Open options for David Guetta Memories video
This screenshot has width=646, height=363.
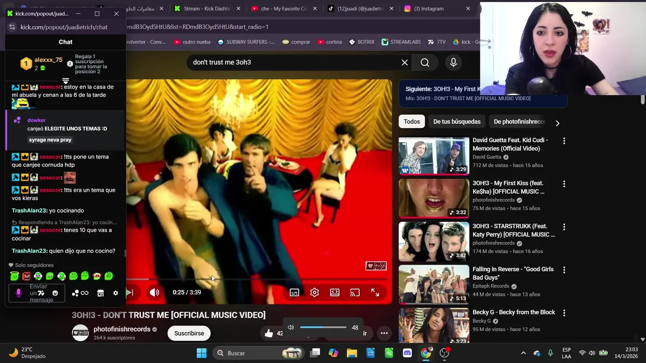(x=564, y=141)
